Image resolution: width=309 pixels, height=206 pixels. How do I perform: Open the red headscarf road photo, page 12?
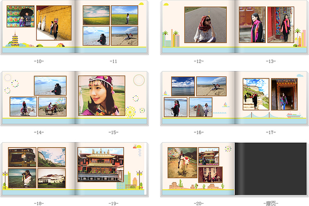206,25
